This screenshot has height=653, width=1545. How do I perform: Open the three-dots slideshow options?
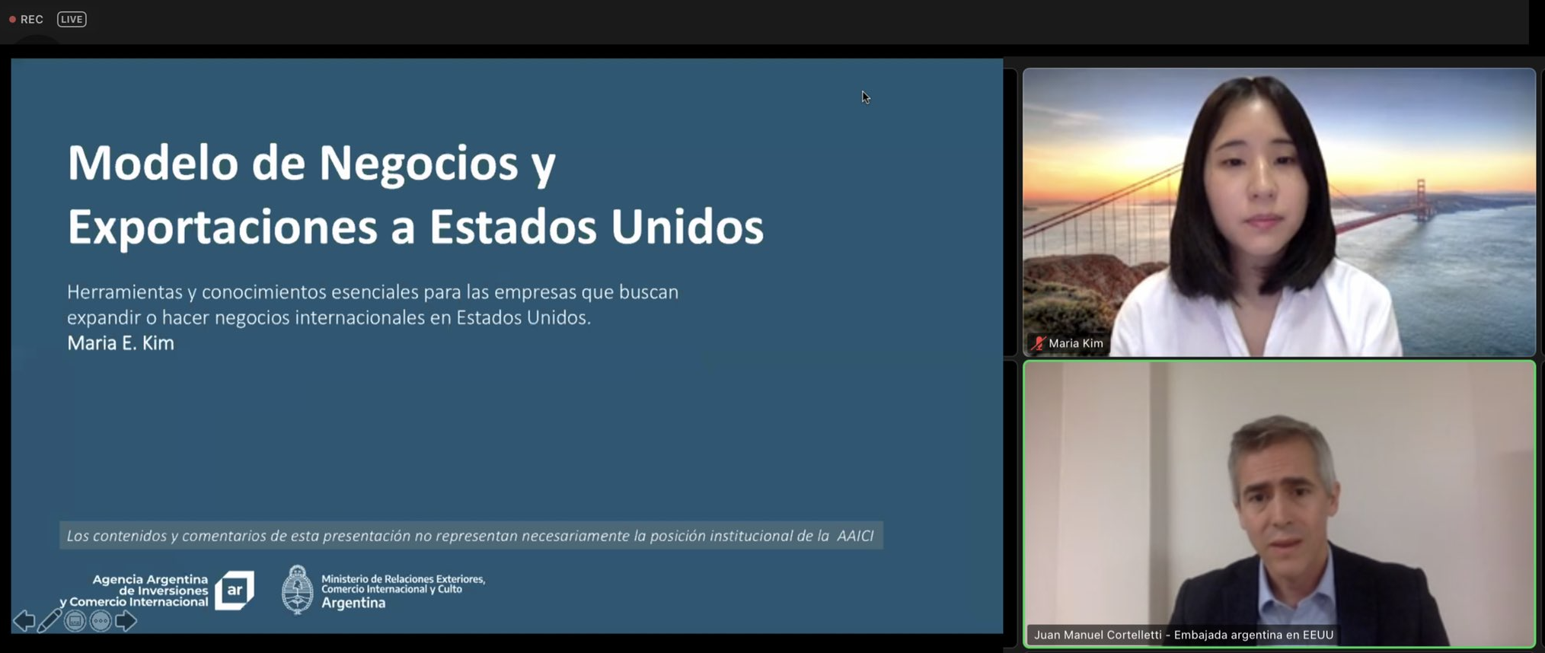101,621
